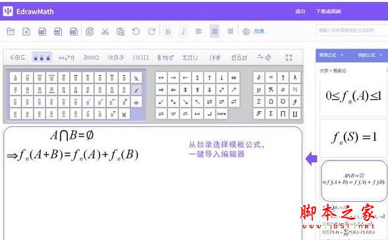Viewport: 388px width, 240px height.
Task: Center-align the formula
Action: pos(215,31)
